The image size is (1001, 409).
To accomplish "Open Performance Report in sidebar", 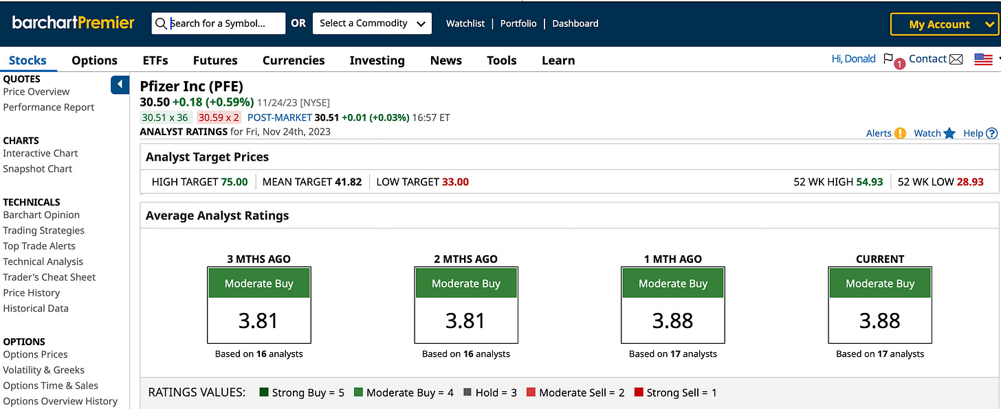I will [49, 107].
